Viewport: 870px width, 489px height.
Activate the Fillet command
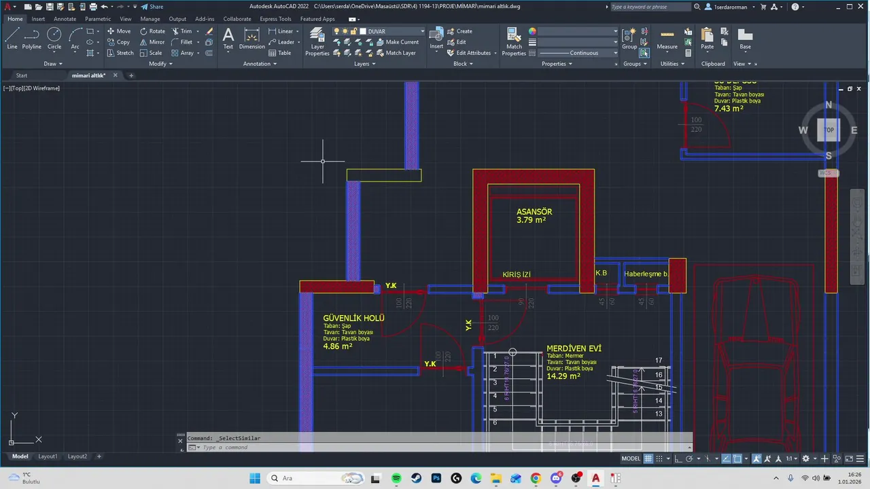(182, 42)
